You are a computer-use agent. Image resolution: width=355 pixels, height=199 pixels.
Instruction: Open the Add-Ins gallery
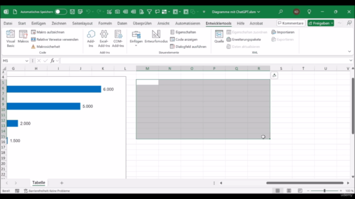point(91,39)
